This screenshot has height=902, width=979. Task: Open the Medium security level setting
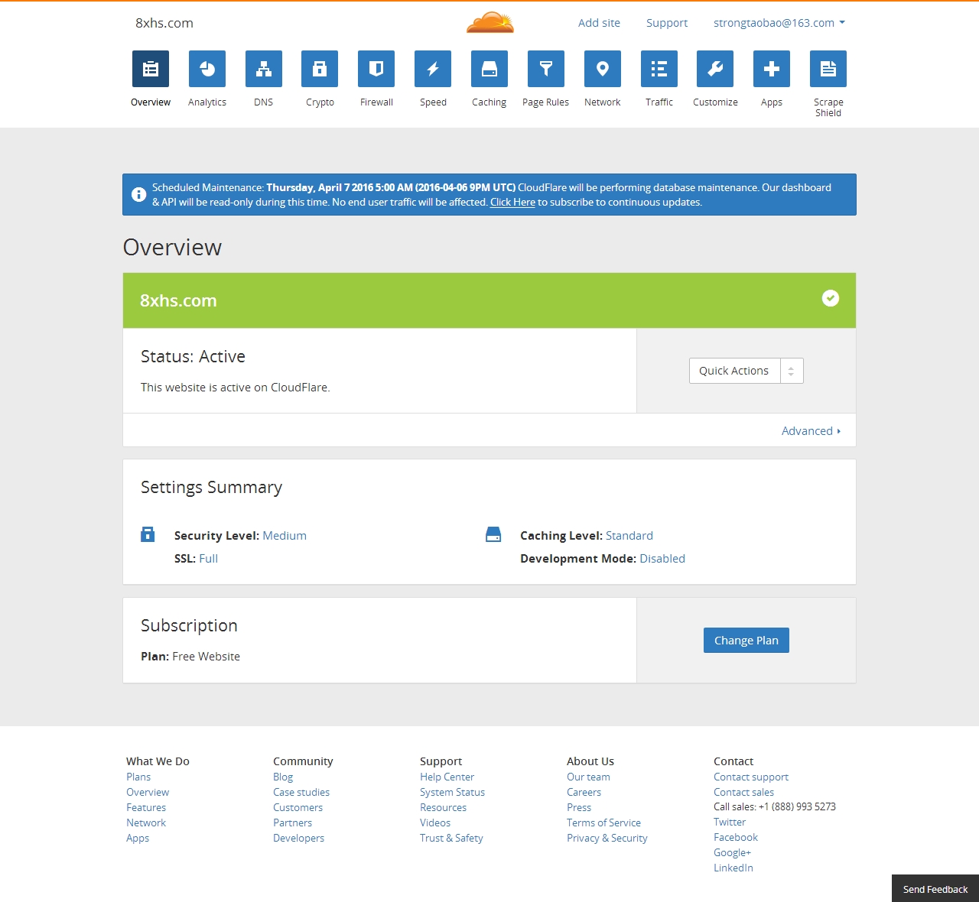pyautogui.click(x=285, y=536)
